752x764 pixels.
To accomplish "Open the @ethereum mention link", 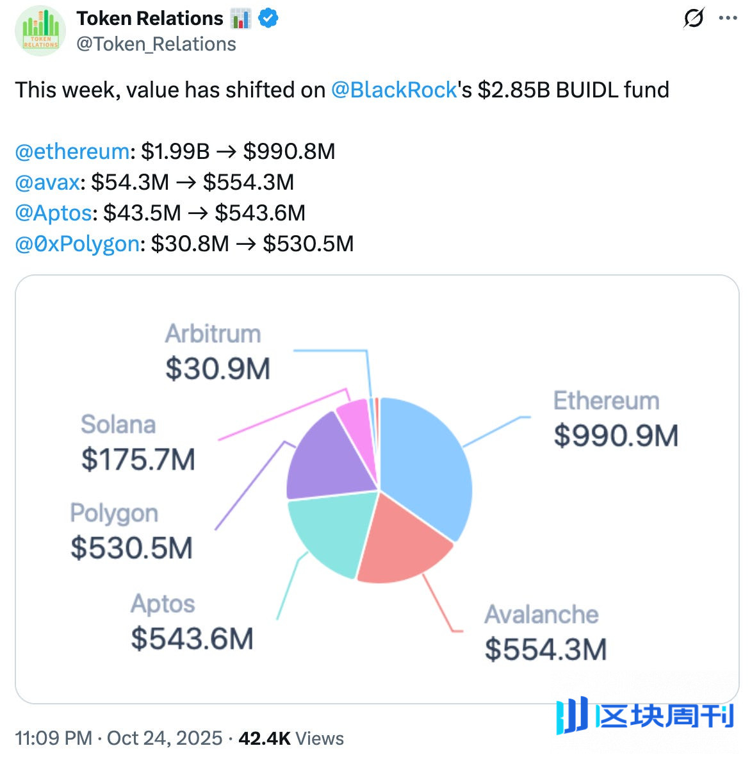I will (x=72, y=151).
